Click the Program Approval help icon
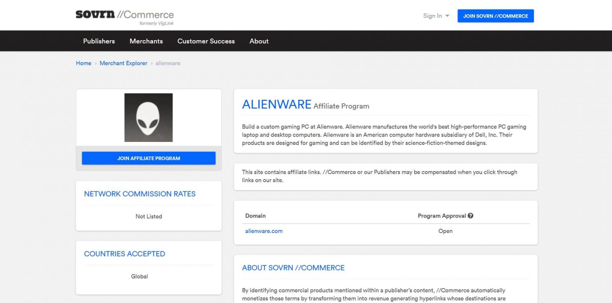 click(470, 216)
